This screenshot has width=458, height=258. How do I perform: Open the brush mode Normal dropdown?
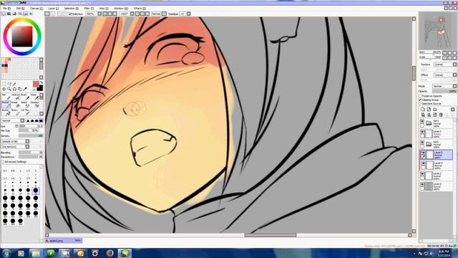13,120
